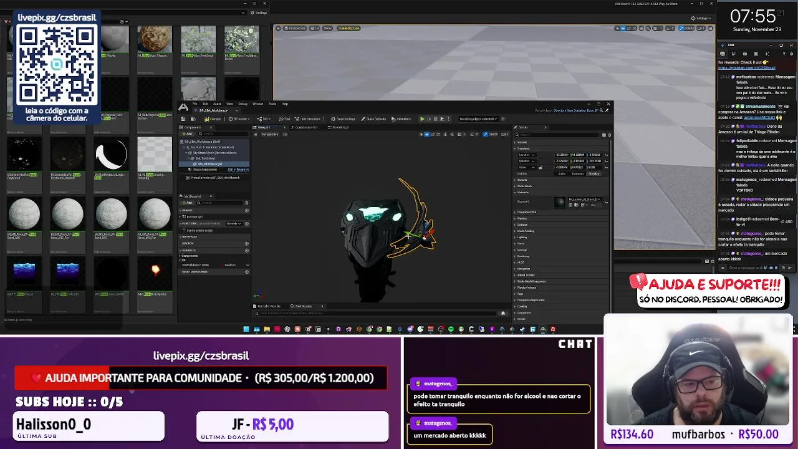The image size is (798, 449).
Task: Open the Tools menu in Blueprint editor
Action: click(272, 104)
